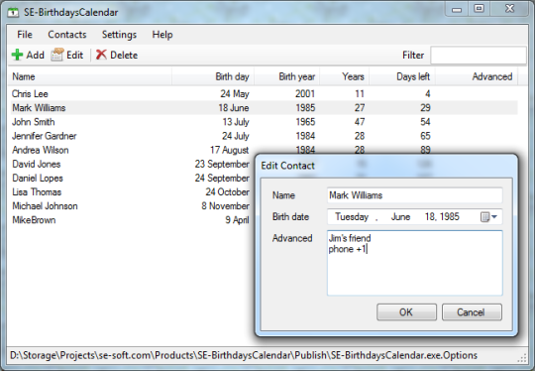Click the status bar options file path

(244, 355)
